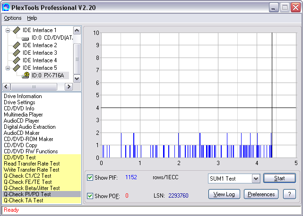This screenshot has height=216, width=303.
Task: Click the IDE Interface 1 chip icon
Action: pos(17,30)
